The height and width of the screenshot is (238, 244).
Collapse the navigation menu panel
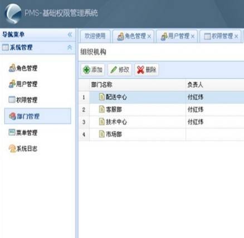coord(70,34)
